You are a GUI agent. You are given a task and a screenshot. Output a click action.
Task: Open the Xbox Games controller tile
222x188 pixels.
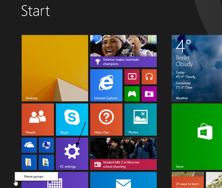point(132,94)
